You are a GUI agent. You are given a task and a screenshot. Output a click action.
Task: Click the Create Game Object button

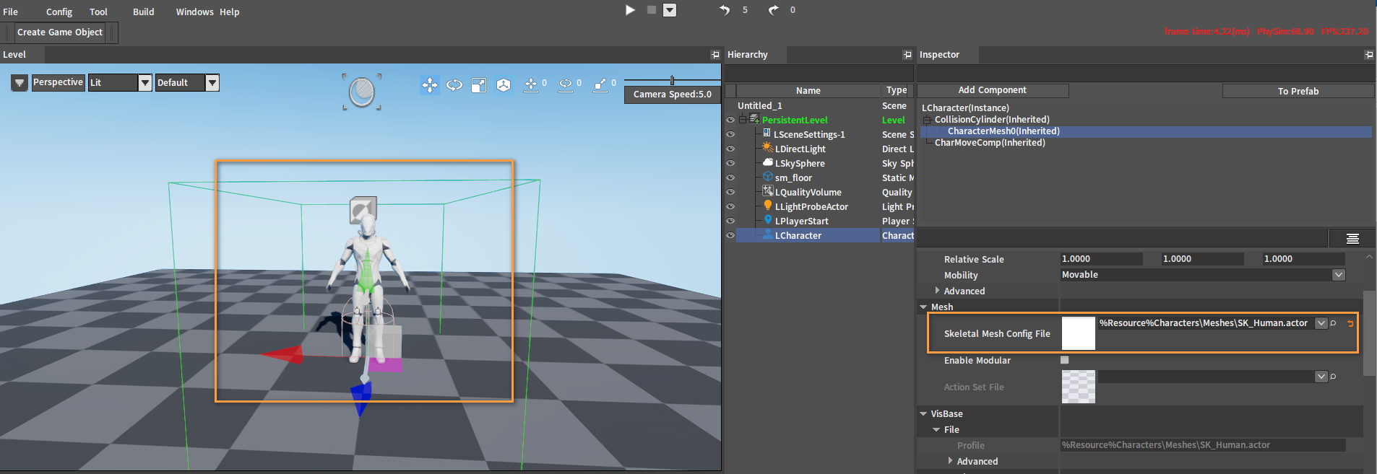[60, 32]
